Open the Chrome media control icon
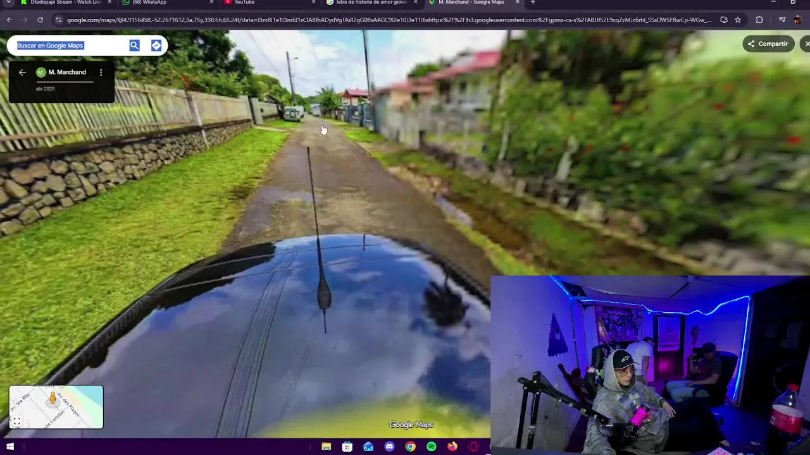 (782, 20)
